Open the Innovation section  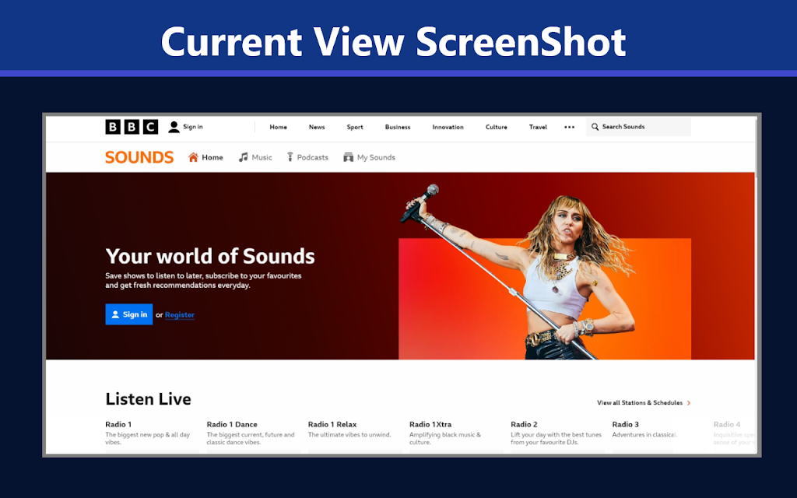(x=448, y=127)
